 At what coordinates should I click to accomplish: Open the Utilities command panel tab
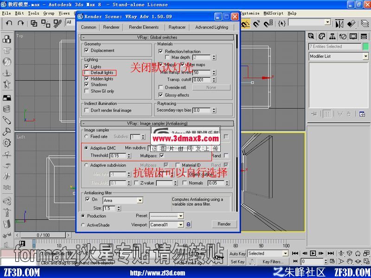pos(364,36)
